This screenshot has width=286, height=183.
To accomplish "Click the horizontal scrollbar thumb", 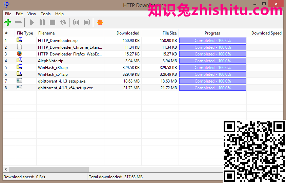I will click(49, 169).
